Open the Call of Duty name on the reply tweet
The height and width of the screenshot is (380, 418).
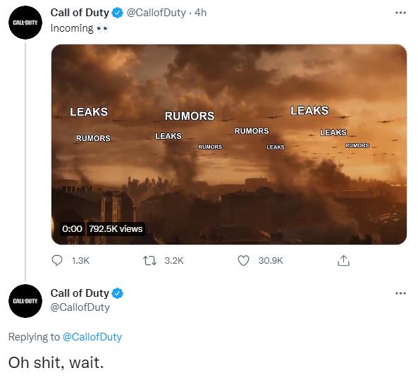point(80,293)
